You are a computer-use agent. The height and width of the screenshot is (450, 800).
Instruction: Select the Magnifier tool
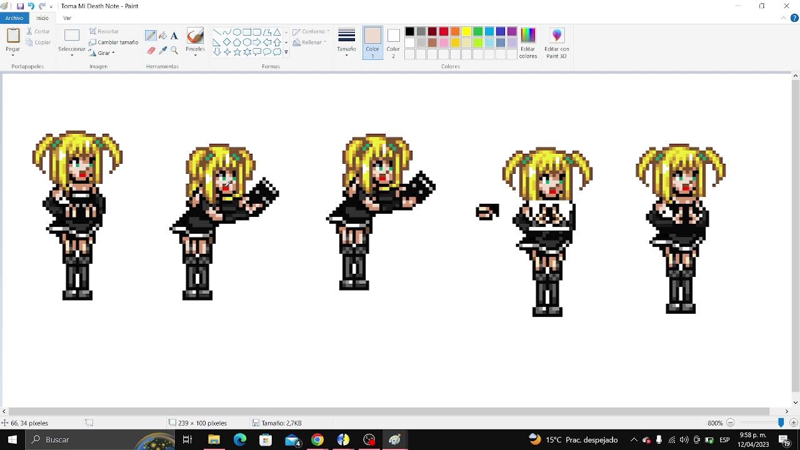(174, 50)
